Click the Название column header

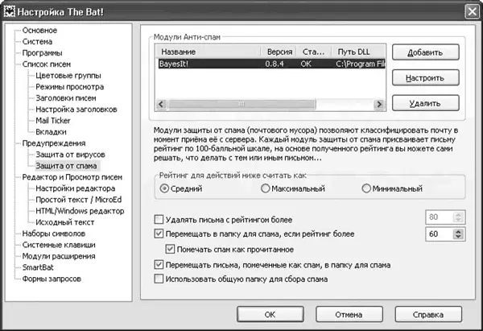tap(208, 52)
